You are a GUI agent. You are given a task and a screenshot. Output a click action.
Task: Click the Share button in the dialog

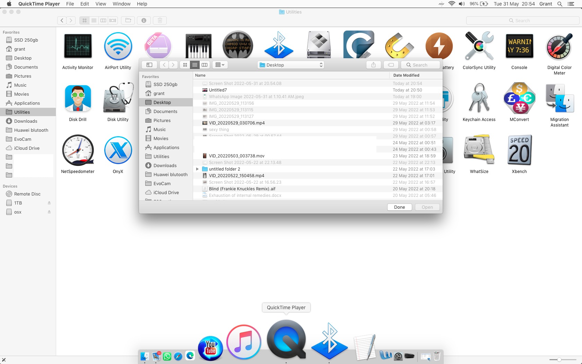[373, 65]
